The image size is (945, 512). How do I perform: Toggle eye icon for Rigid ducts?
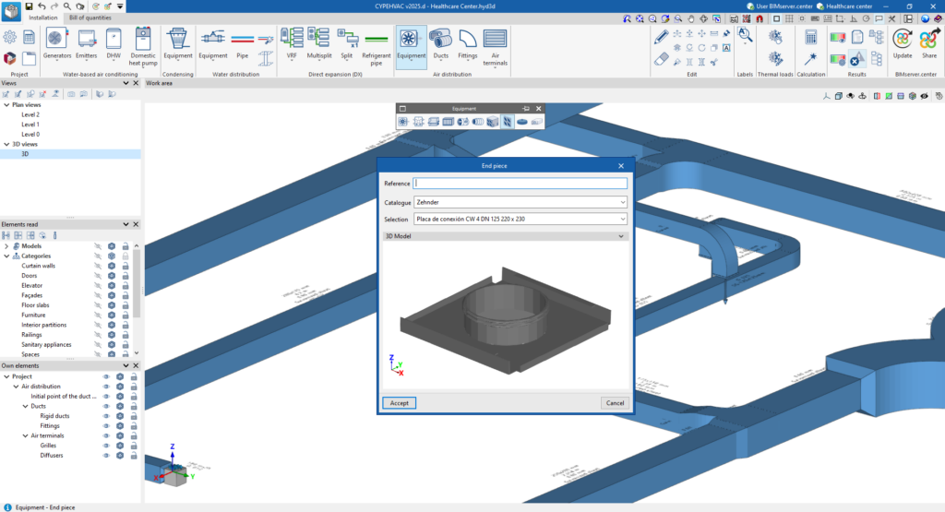tap(106, 416)
